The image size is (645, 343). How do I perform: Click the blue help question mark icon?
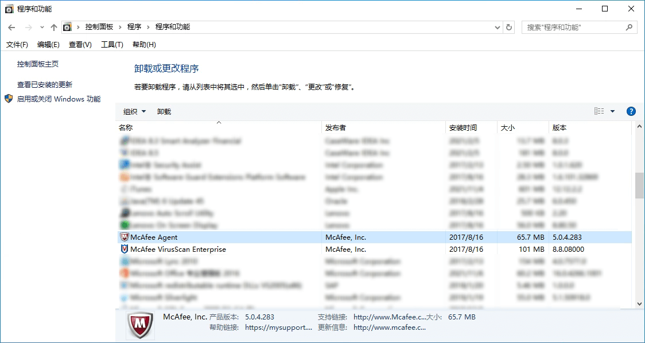click(x=631, y=111)
